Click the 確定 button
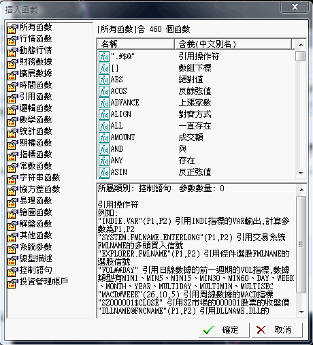313x345 pixels. click(224, 330)
